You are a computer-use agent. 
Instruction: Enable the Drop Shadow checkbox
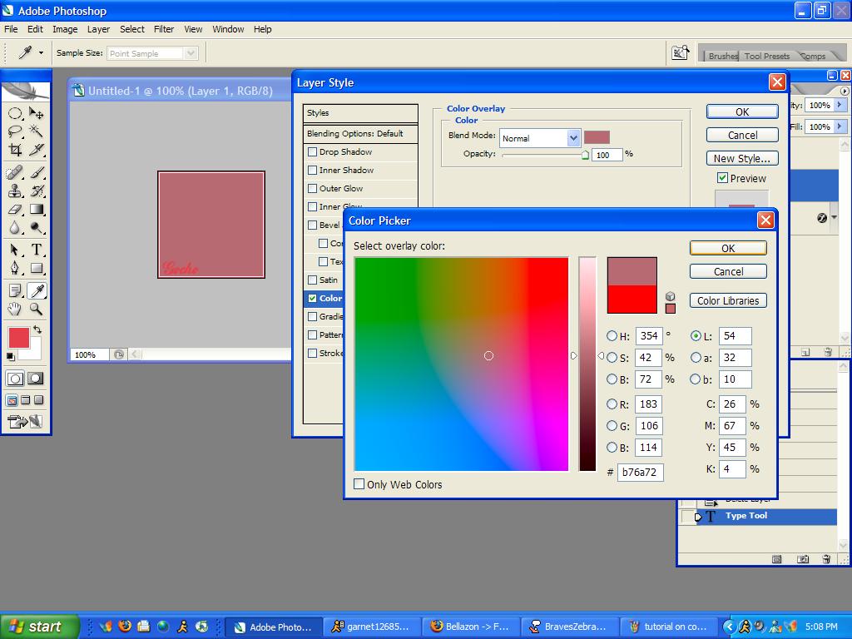pos(313,152)
